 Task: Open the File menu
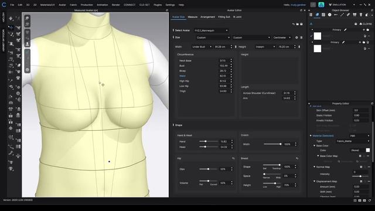(12, 5)
